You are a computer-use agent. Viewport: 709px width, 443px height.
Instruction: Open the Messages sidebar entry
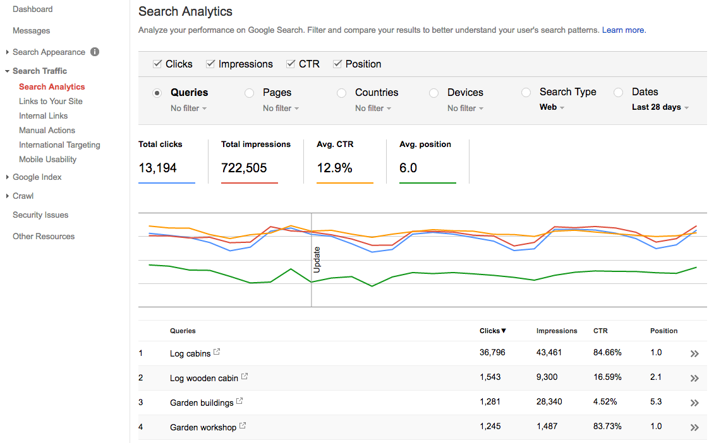coord(31,30)
